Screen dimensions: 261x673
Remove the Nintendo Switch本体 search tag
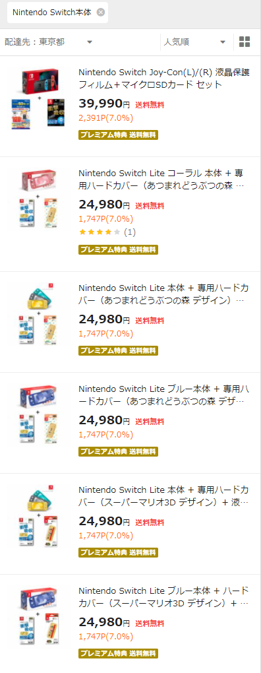101,12
